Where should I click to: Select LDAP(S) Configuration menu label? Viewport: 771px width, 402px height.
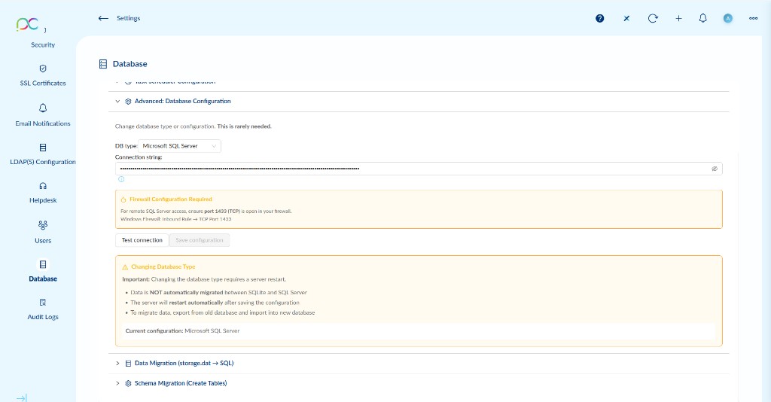click(x=43, y=162)
